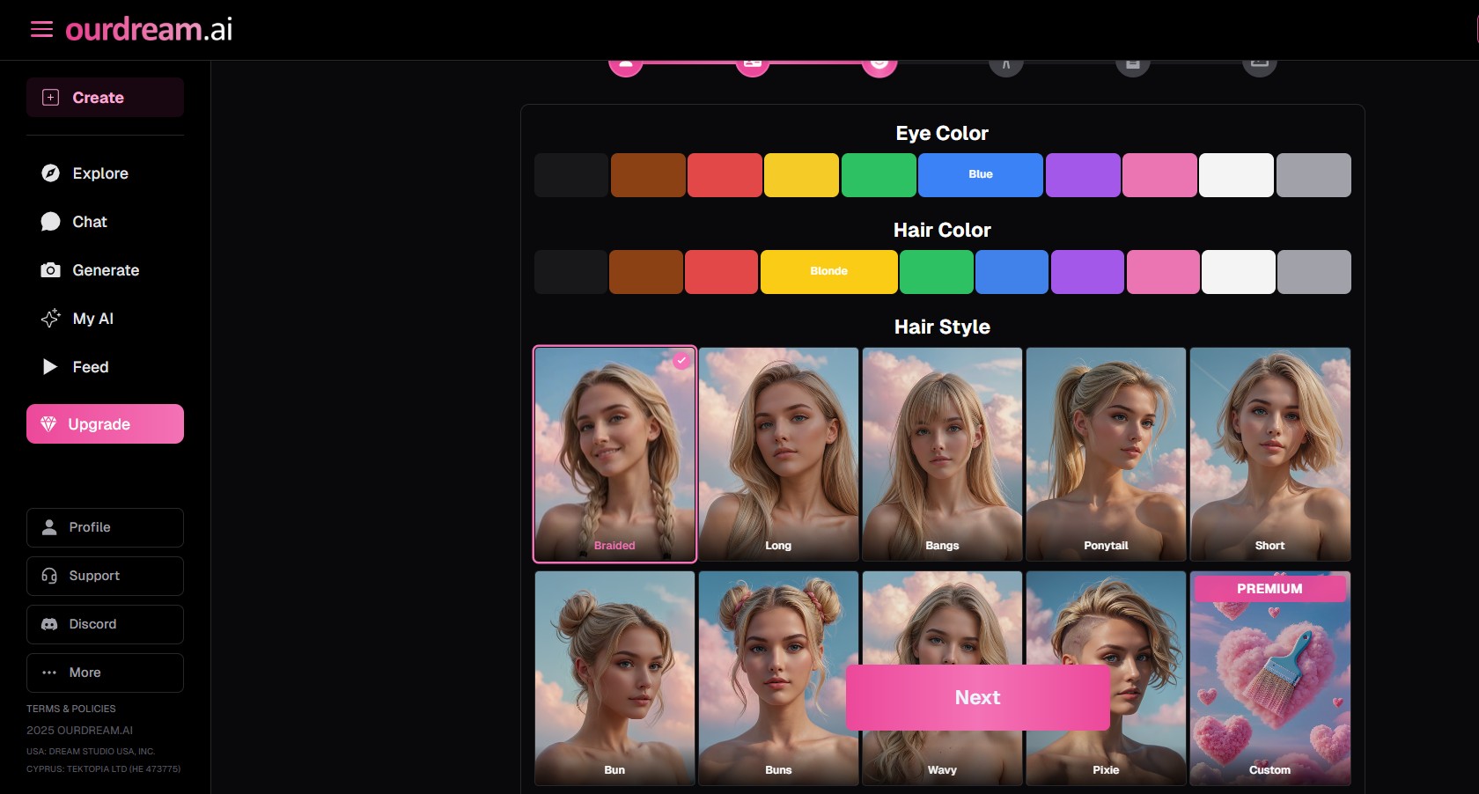Open the Terms & Policies link

pyautogui.click(x=71, y=709)
